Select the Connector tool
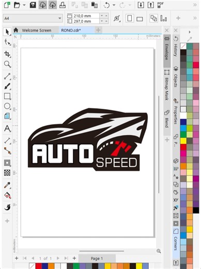 tap(7, 151)
